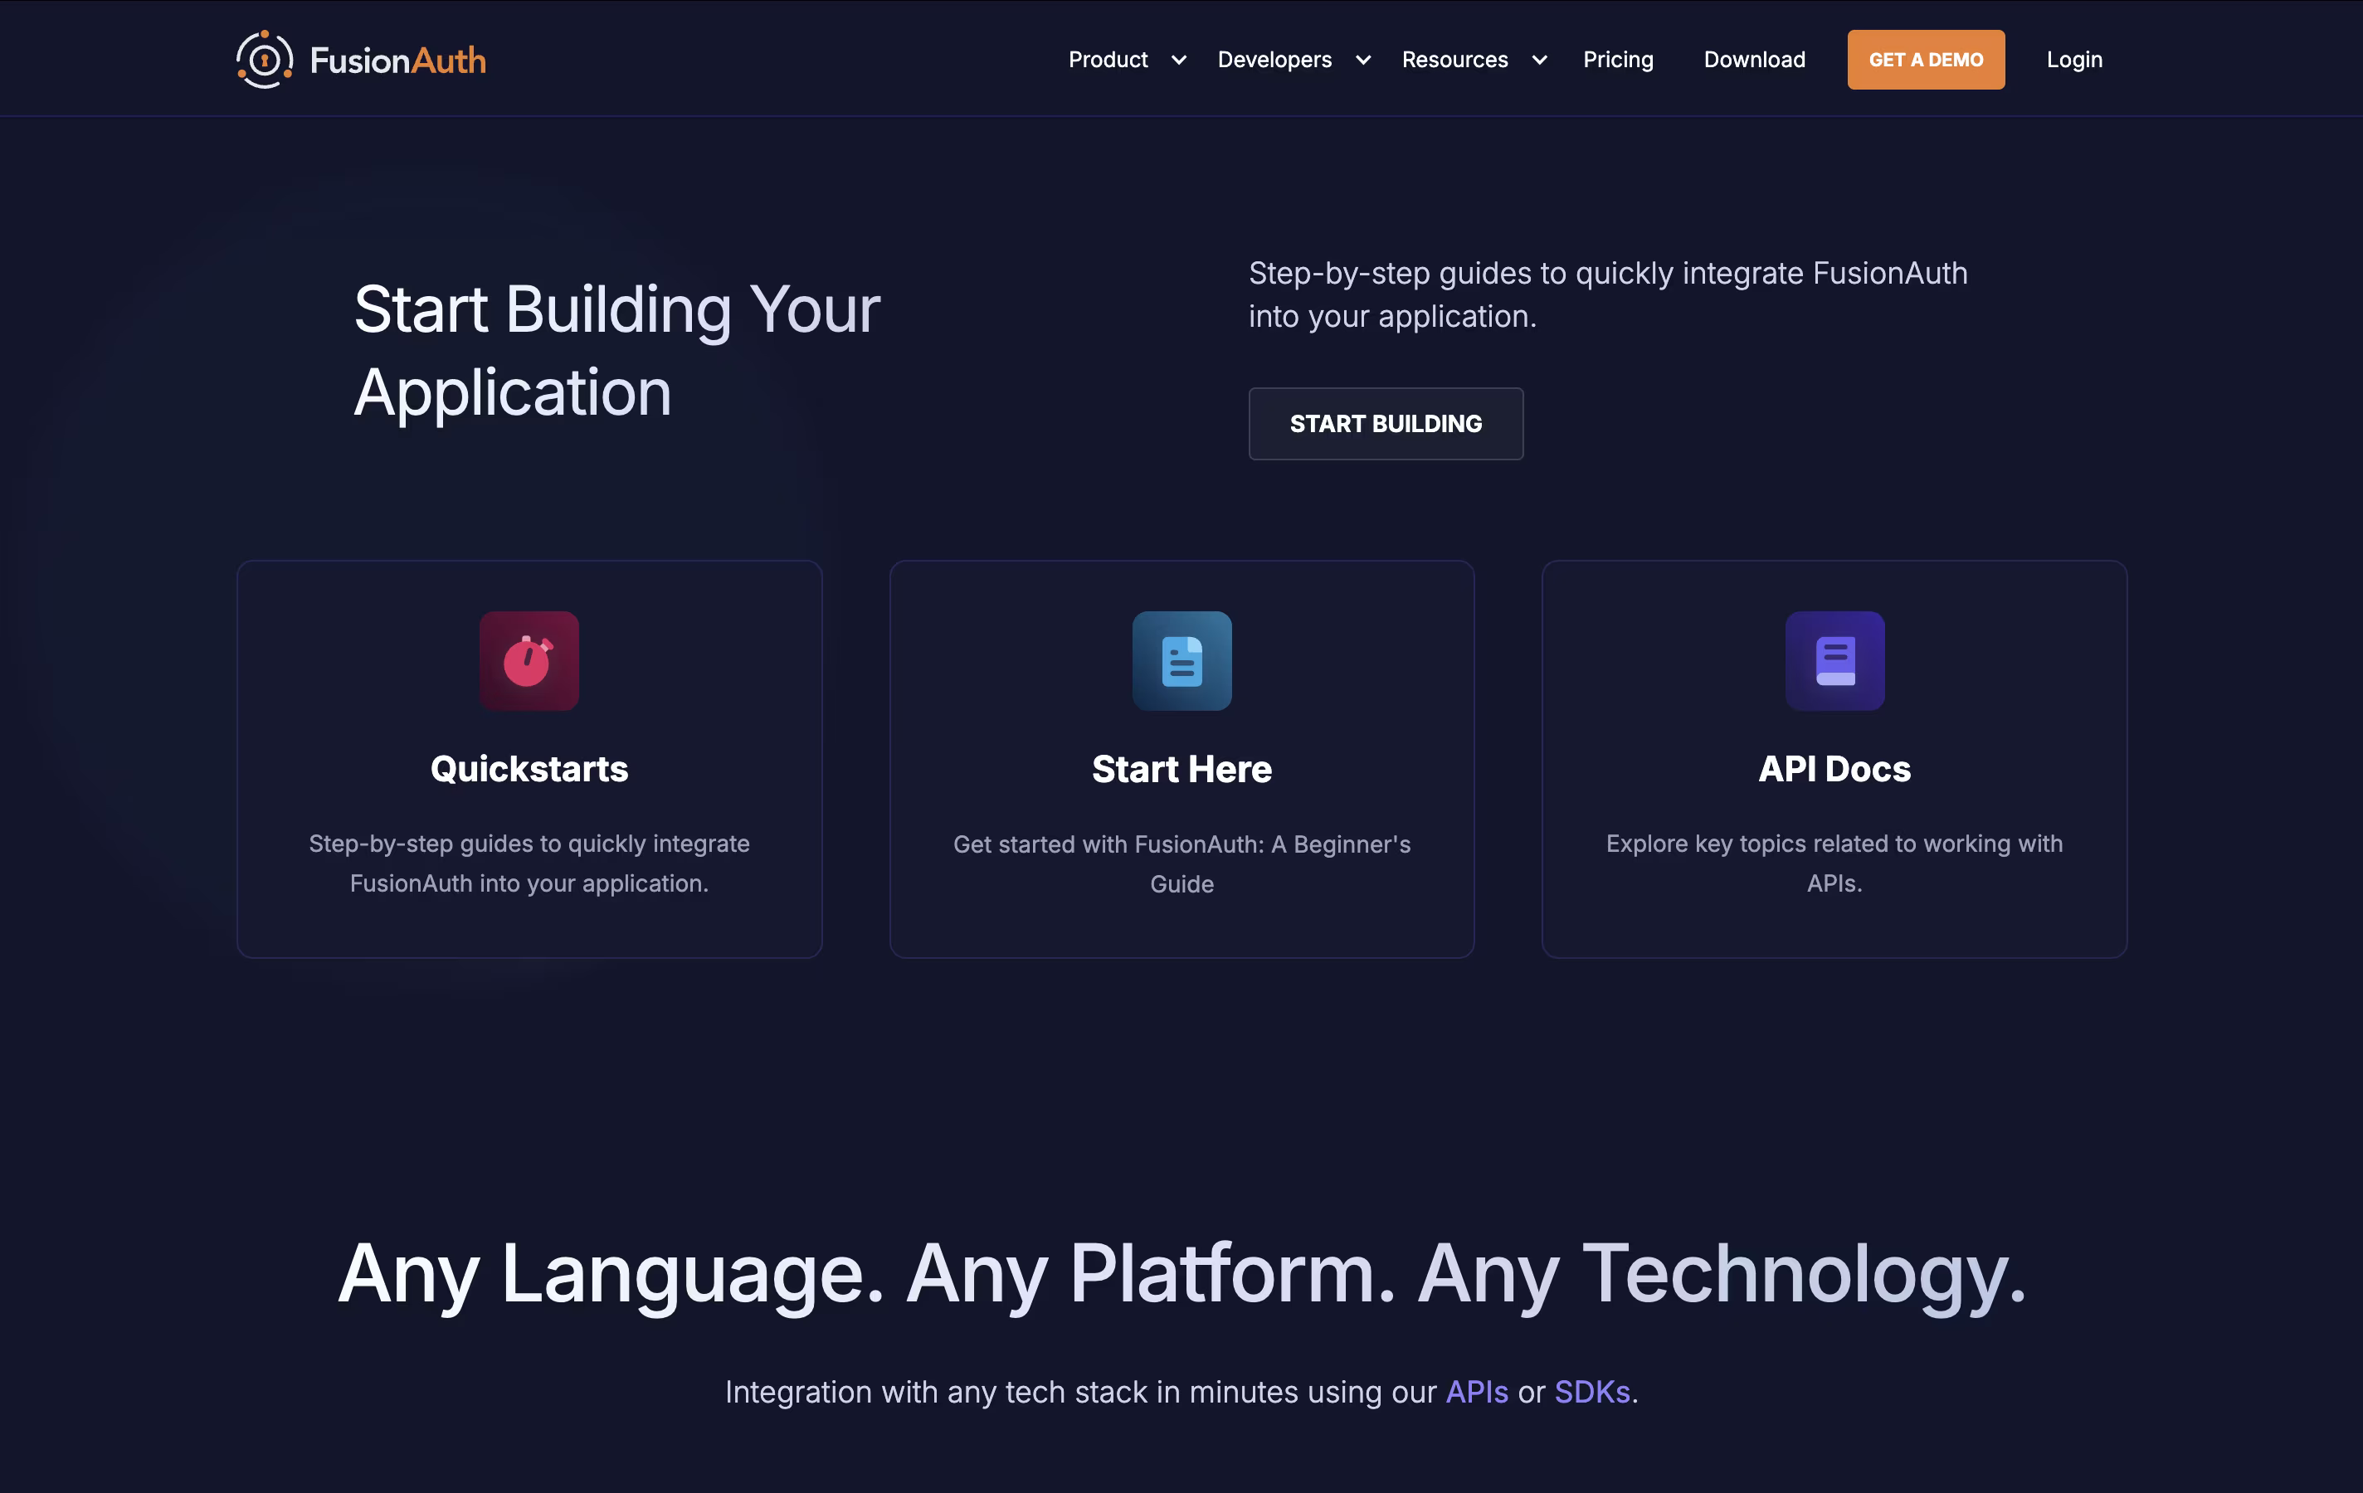This screenshot has width=2363, height=1493.
Task: Open the Quickstarts card title
Action: click(529, 769)
